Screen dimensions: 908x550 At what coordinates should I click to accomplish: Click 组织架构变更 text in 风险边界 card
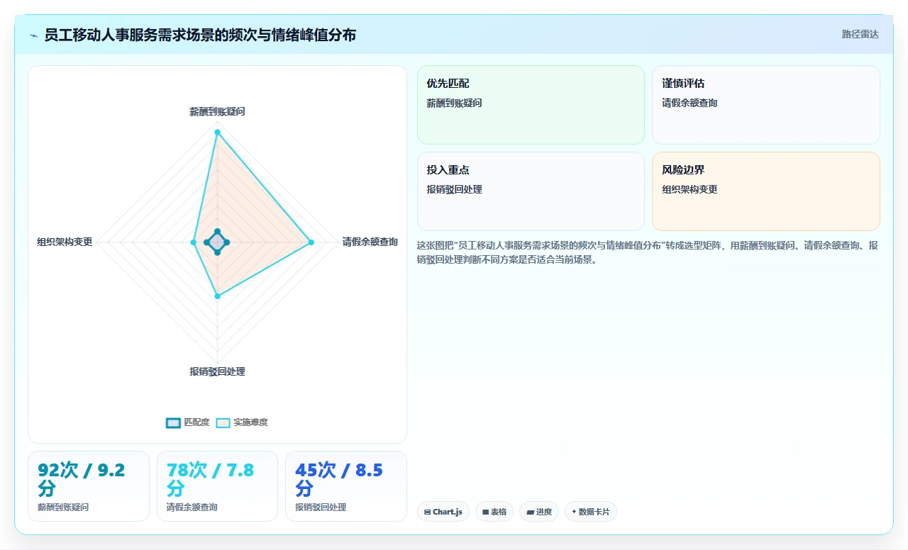(x=690, y=189)
